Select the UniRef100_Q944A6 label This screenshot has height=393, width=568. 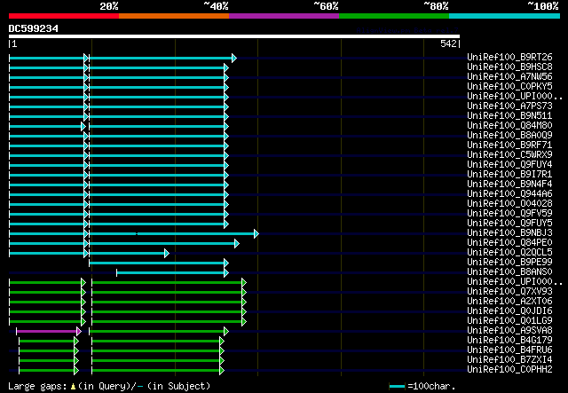(x=509, y=193)
